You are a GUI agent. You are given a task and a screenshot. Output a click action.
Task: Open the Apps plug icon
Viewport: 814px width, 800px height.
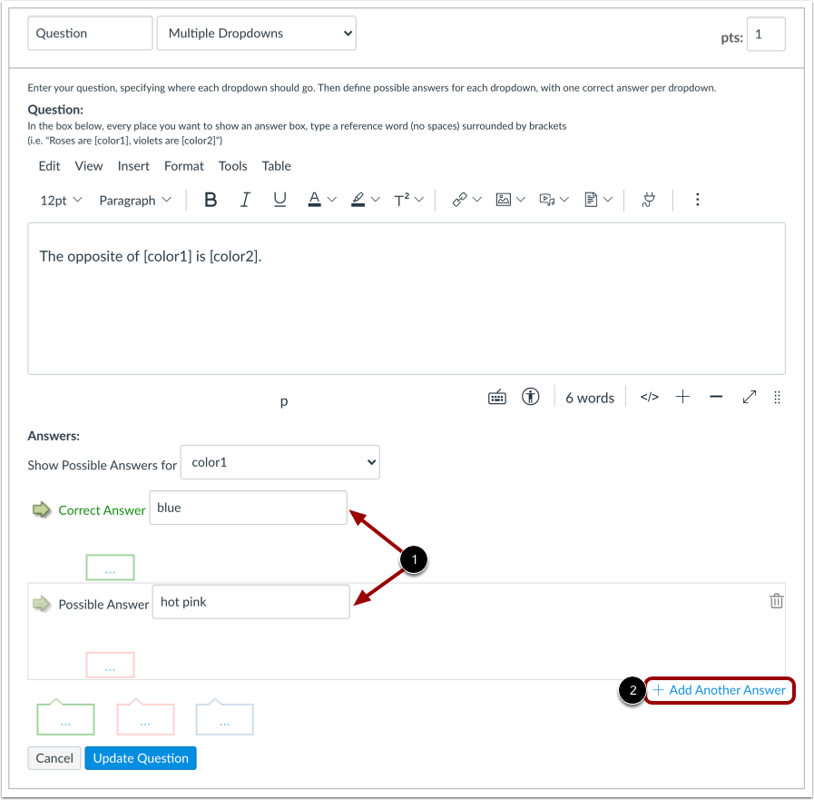[649, 199]
